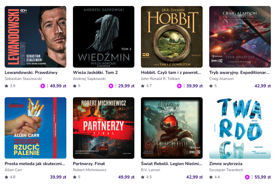Click the Świat Rebelii. Legion title
Image resolution: width=275 pixels, height=184 pixels.
[x=171, y=164]
